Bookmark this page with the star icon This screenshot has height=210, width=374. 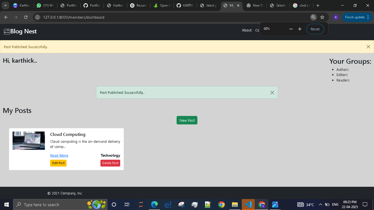322,17
